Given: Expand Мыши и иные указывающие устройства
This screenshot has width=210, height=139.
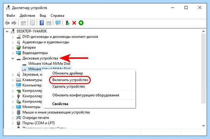Looking at the screenshot, I should (13, 112).
